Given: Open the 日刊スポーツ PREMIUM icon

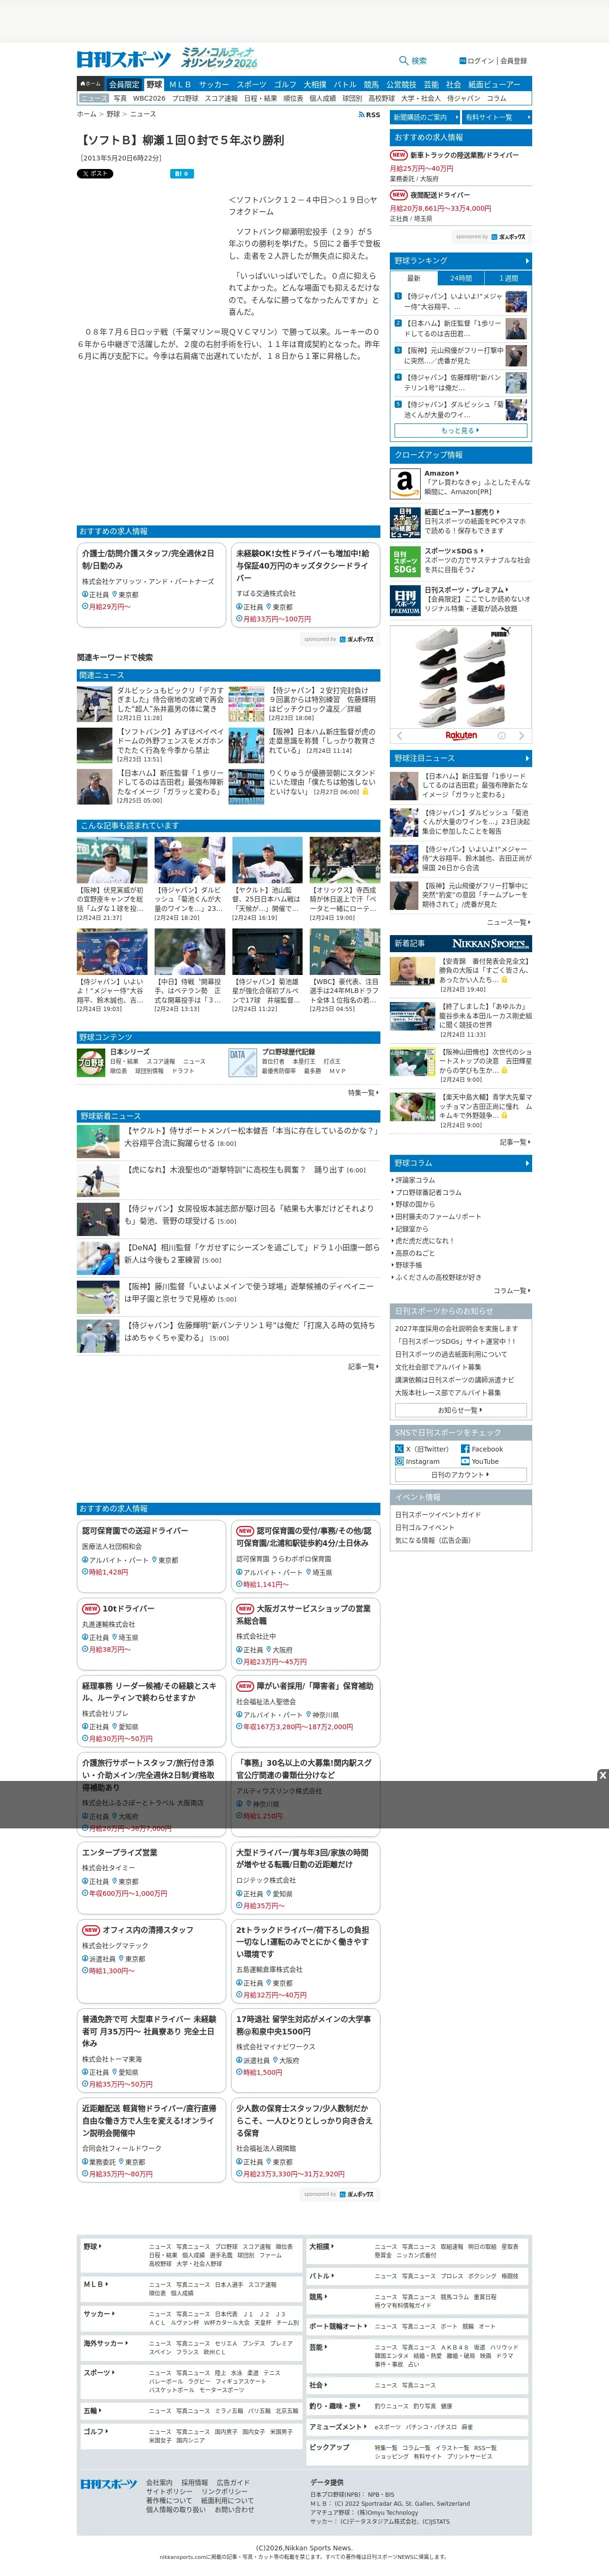Looking at the screenshot, I should coord(404,601).
